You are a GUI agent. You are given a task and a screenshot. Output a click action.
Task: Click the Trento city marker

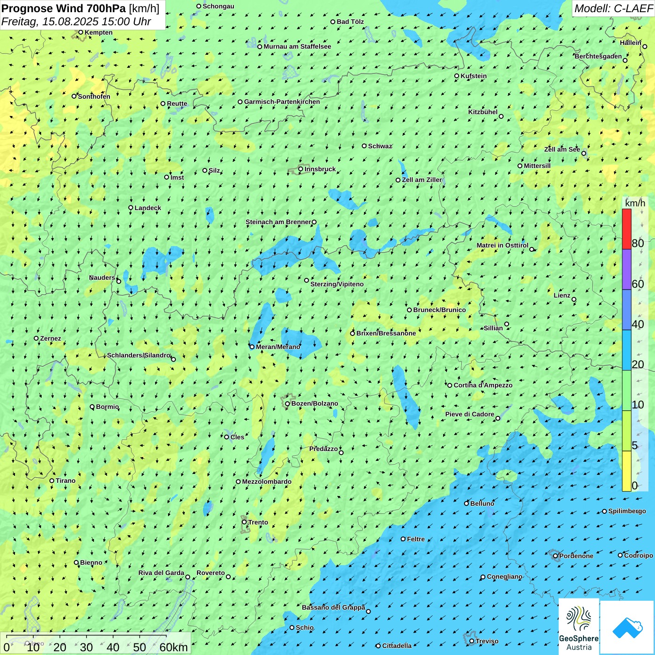244,522
